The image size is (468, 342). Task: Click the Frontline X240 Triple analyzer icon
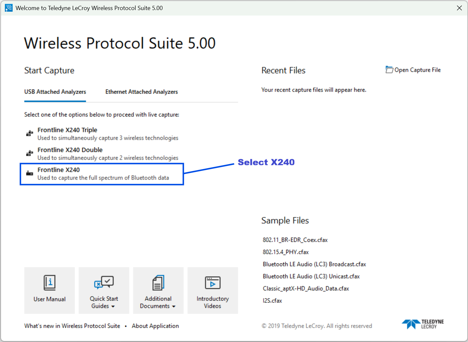[30, 133]
